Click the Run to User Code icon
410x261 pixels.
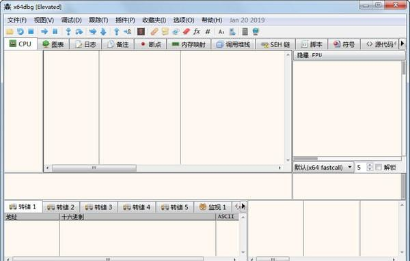point(127,32)
